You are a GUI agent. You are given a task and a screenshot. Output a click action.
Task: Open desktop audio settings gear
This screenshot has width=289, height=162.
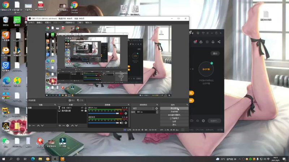point(126,123)
